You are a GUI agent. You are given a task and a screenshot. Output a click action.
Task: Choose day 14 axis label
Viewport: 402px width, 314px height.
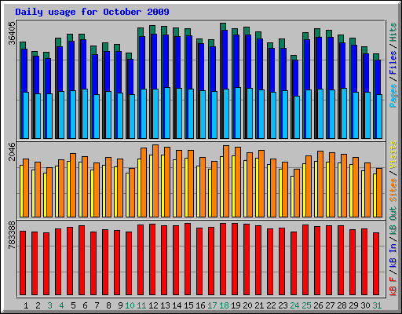pyautogui.click(x=177, y=305)
